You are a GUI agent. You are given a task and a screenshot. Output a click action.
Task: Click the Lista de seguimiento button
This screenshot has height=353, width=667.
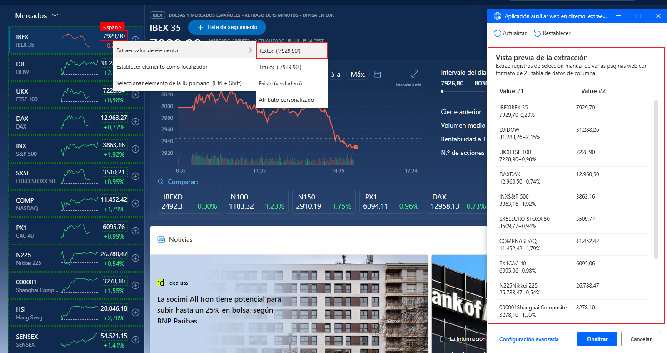point(227,27)
